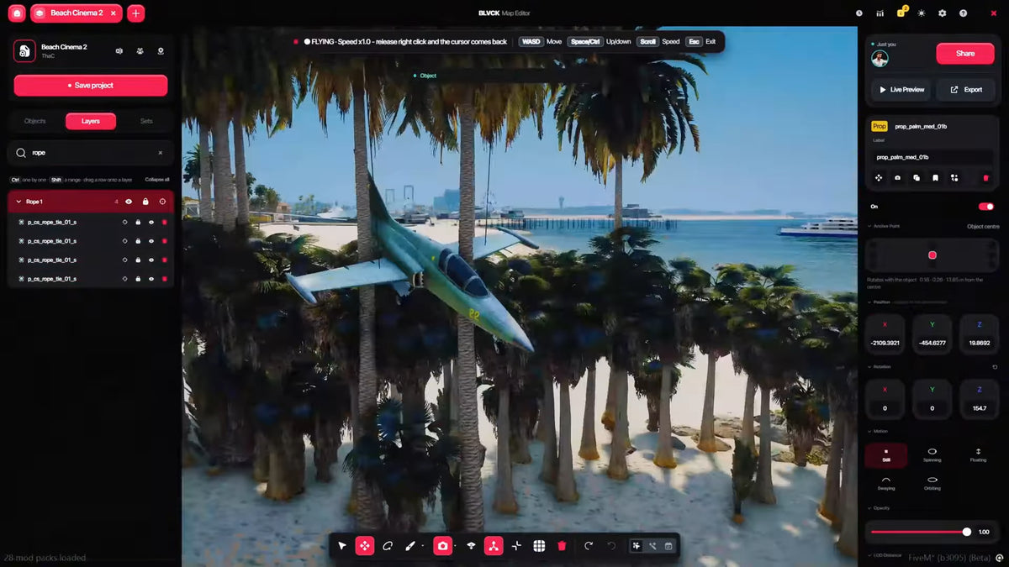1009x567 pixels.
Task: Hide the third p_cs_rope_tie_01_s item
Action: (x=151, y=260)
